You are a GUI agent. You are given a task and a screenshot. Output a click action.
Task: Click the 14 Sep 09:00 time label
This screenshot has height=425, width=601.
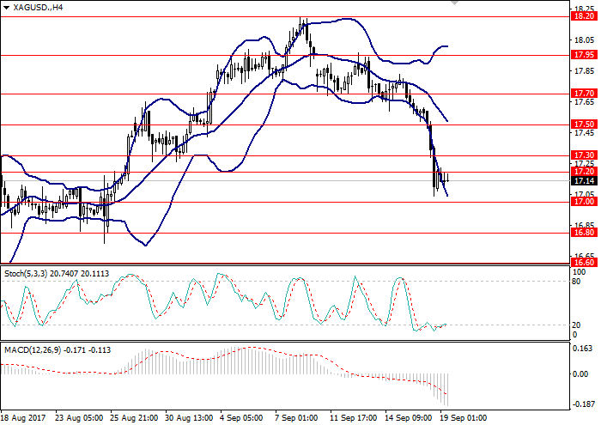pyautogui.click(x=409, y=418)
